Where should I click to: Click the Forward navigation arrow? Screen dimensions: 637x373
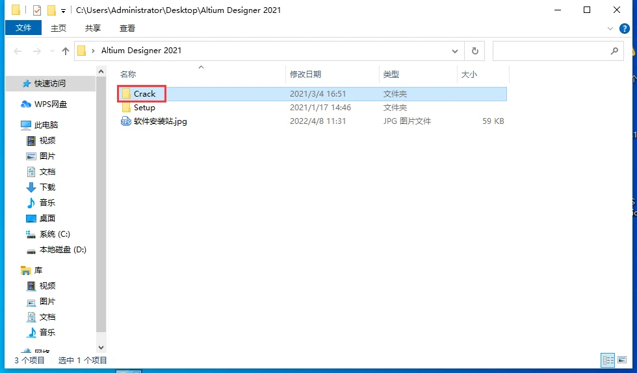pyautogui.click(x=37, y=51)
